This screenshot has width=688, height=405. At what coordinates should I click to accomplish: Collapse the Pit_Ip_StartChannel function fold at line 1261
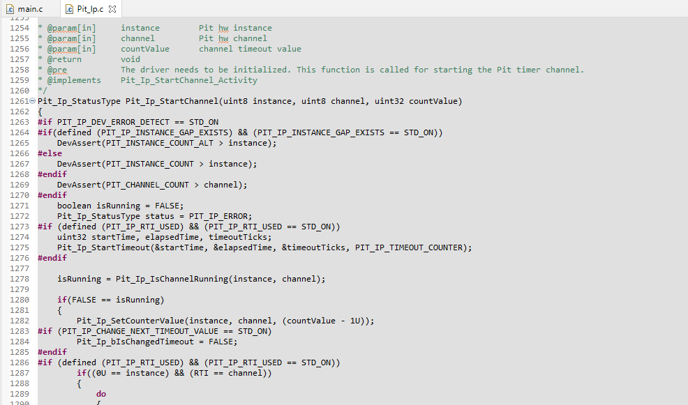[x=33, y=101]
